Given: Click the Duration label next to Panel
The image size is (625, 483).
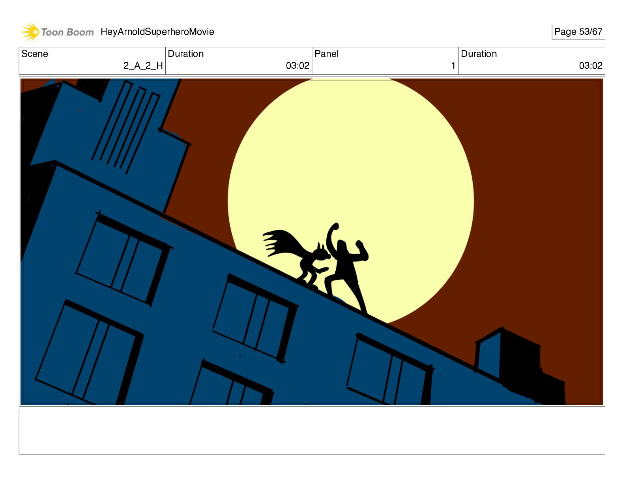Looking at the screenshot, I should [479, 54].
